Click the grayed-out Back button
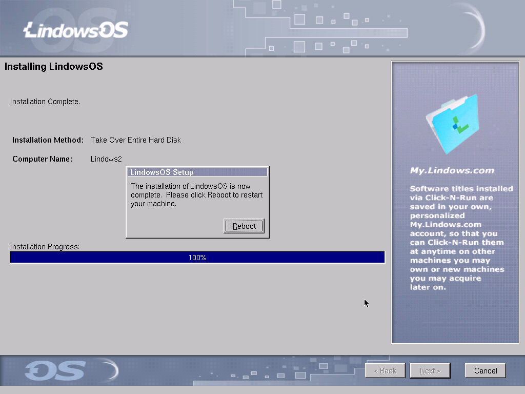Image resolution: width=525 pixels, height=394 pixels. coord(385,371)
